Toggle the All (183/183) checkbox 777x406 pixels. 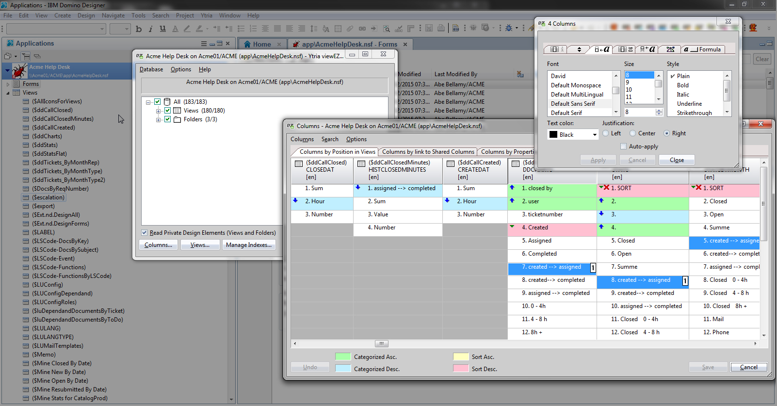pyautogui.click(x=157, y=102)
